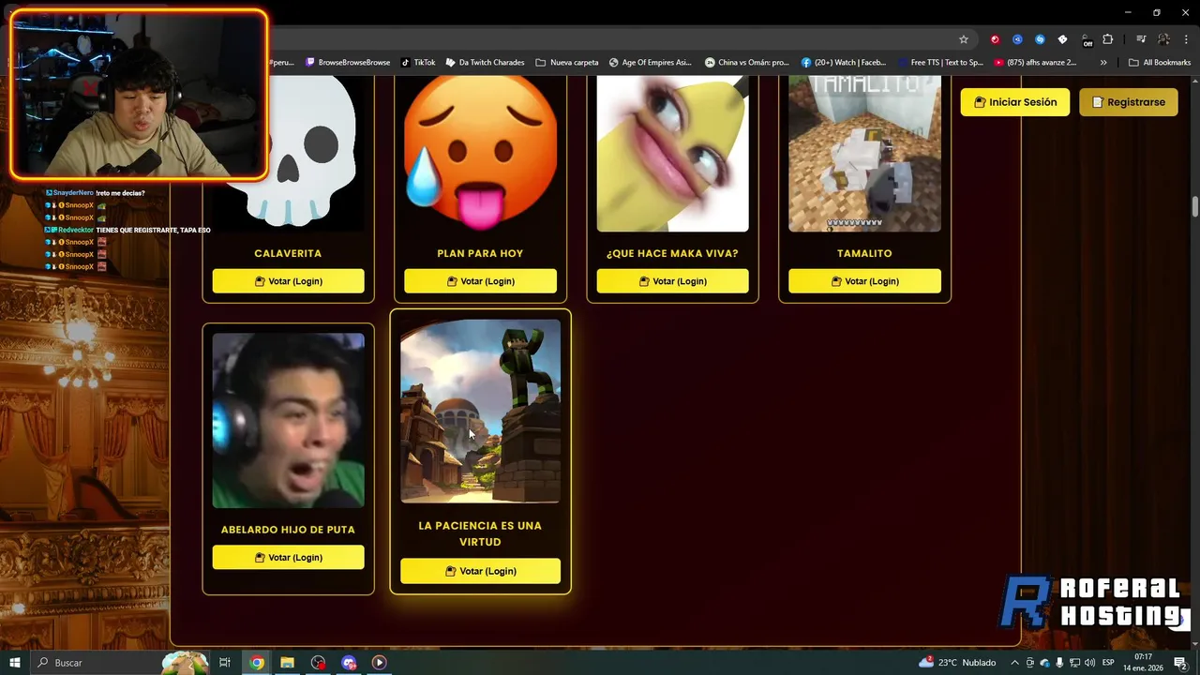The height and width of the screenshot is (675, 1200).
Task: Bookmark this page with the star icon
Action: pos(963,39)
